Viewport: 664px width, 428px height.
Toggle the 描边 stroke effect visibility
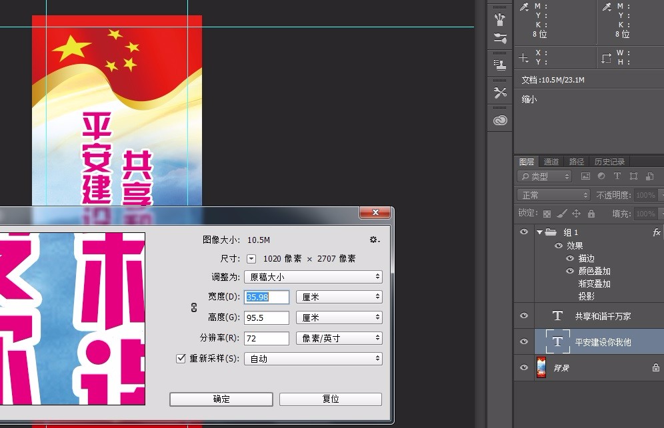coord(570,258)
